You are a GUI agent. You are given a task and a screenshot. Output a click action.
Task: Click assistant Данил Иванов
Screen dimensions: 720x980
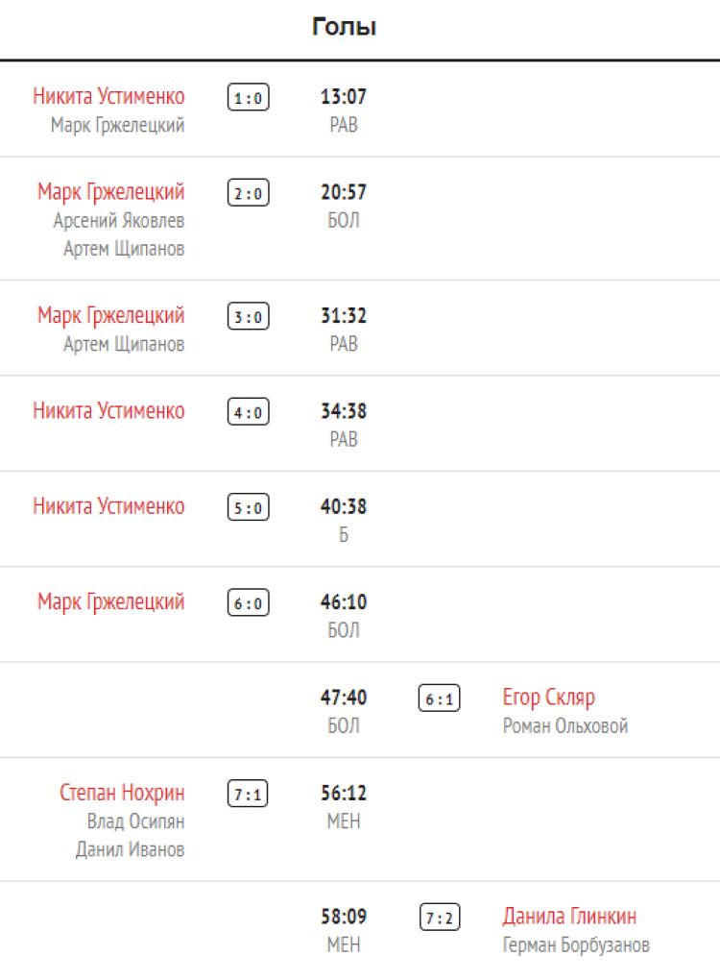click(131, 850)
